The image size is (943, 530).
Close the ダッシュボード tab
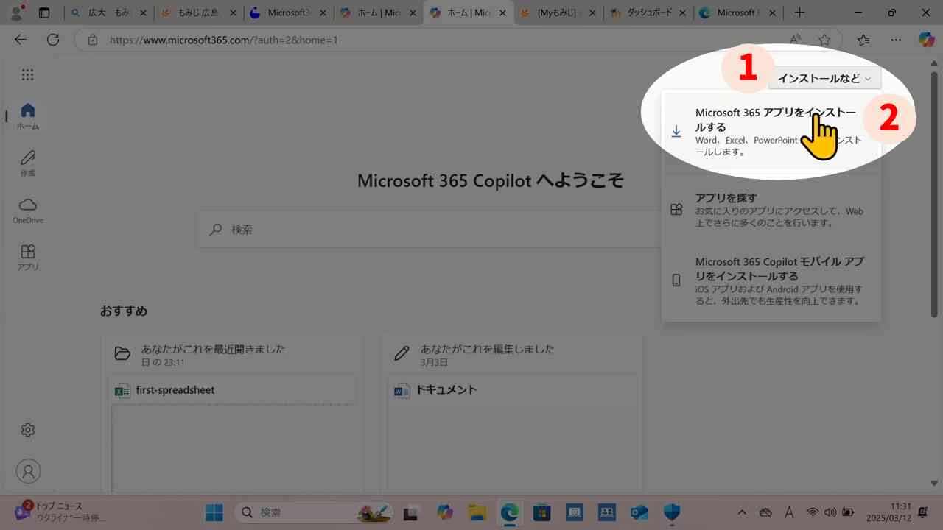[681, 13]
